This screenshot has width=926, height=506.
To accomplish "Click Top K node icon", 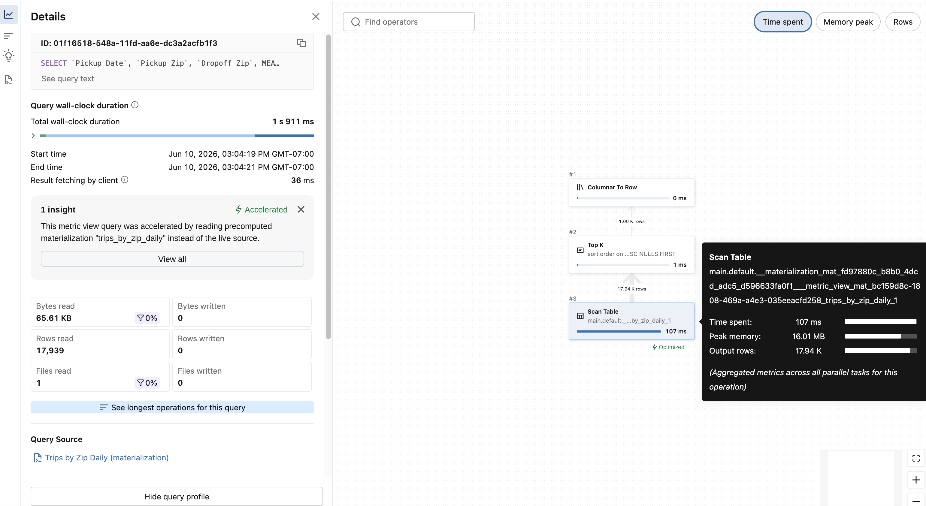I will pyautogui.click(x=580, y=250).
